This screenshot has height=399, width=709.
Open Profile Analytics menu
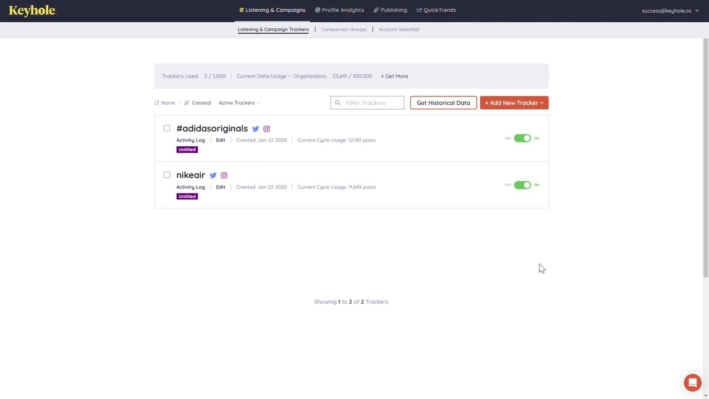[x=340, y=10]
